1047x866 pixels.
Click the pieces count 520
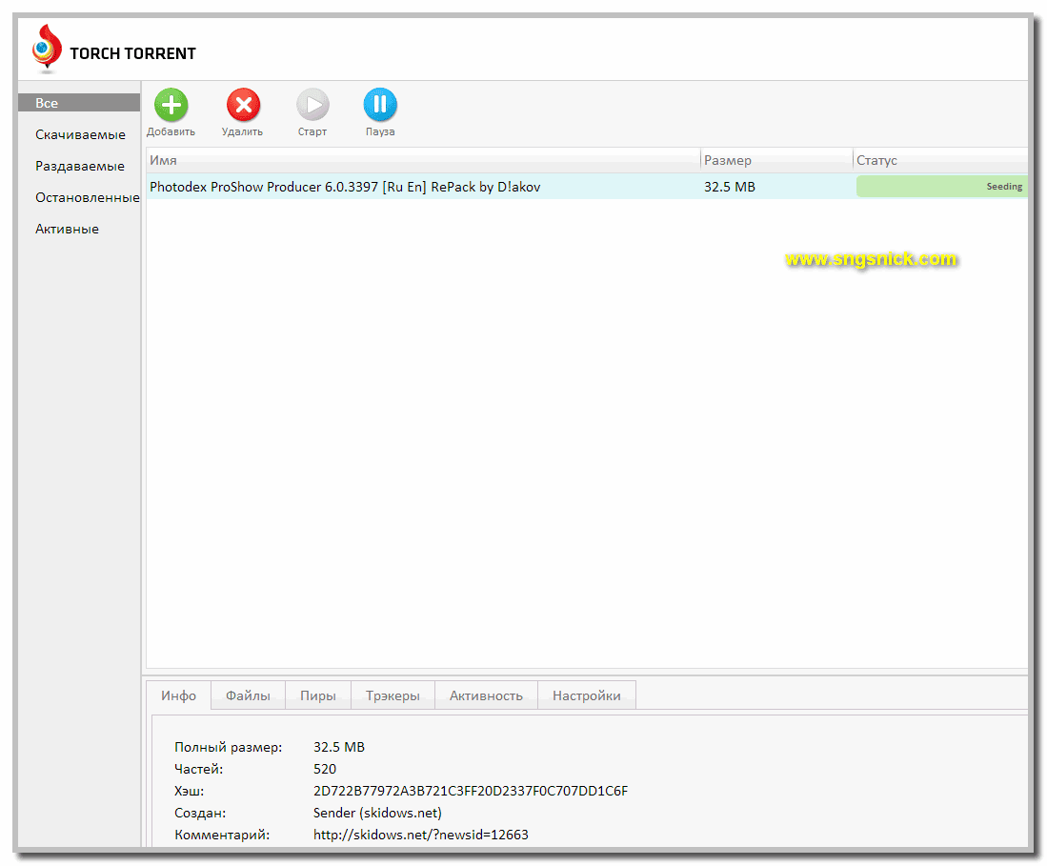pos(325,769)
